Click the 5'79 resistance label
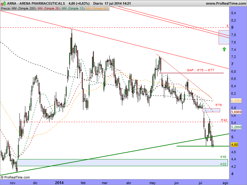 [219, 105]
